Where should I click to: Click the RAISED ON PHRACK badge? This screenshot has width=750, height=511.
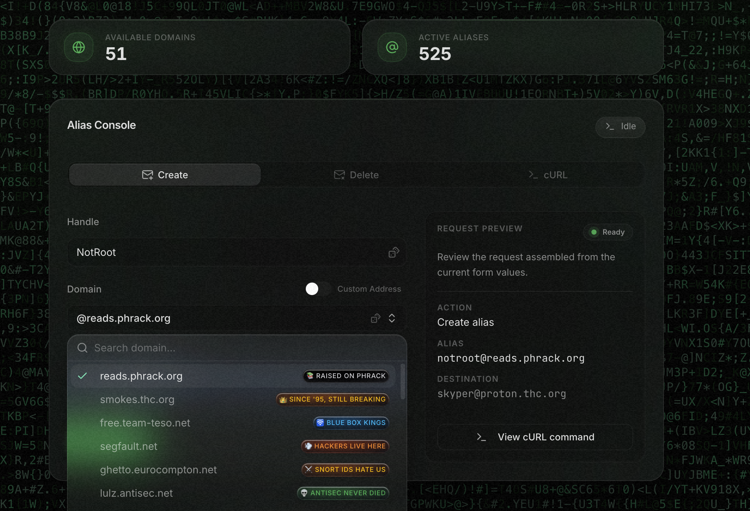tap(346, 376)
